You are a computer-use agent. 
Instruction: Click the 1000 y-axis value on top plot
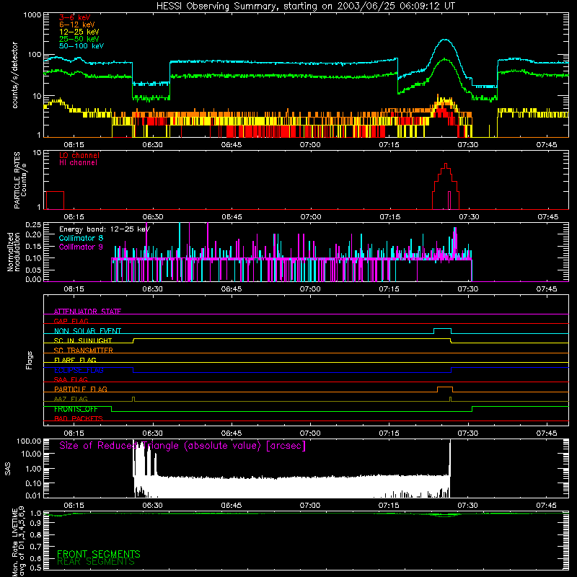[x=32, y=15]
